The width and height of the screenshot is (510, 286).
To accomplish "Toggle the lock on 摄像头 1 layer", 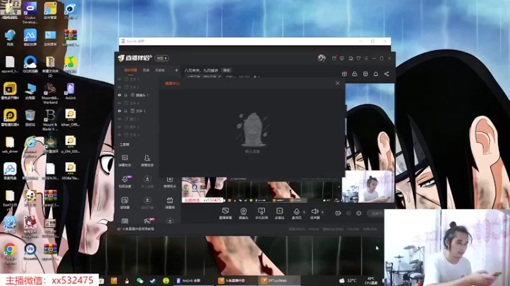I will 126,95.
